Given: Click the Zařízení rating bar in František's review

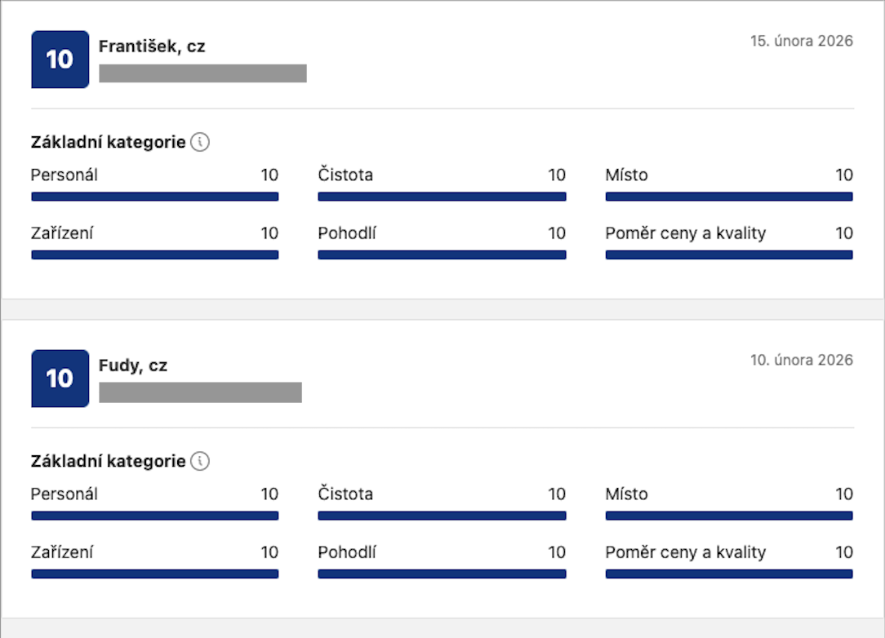Looking at the screenshot, I should click(155, 255).
